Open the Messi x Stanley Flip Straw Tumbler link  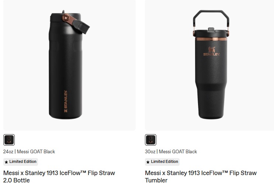(201, 176)
